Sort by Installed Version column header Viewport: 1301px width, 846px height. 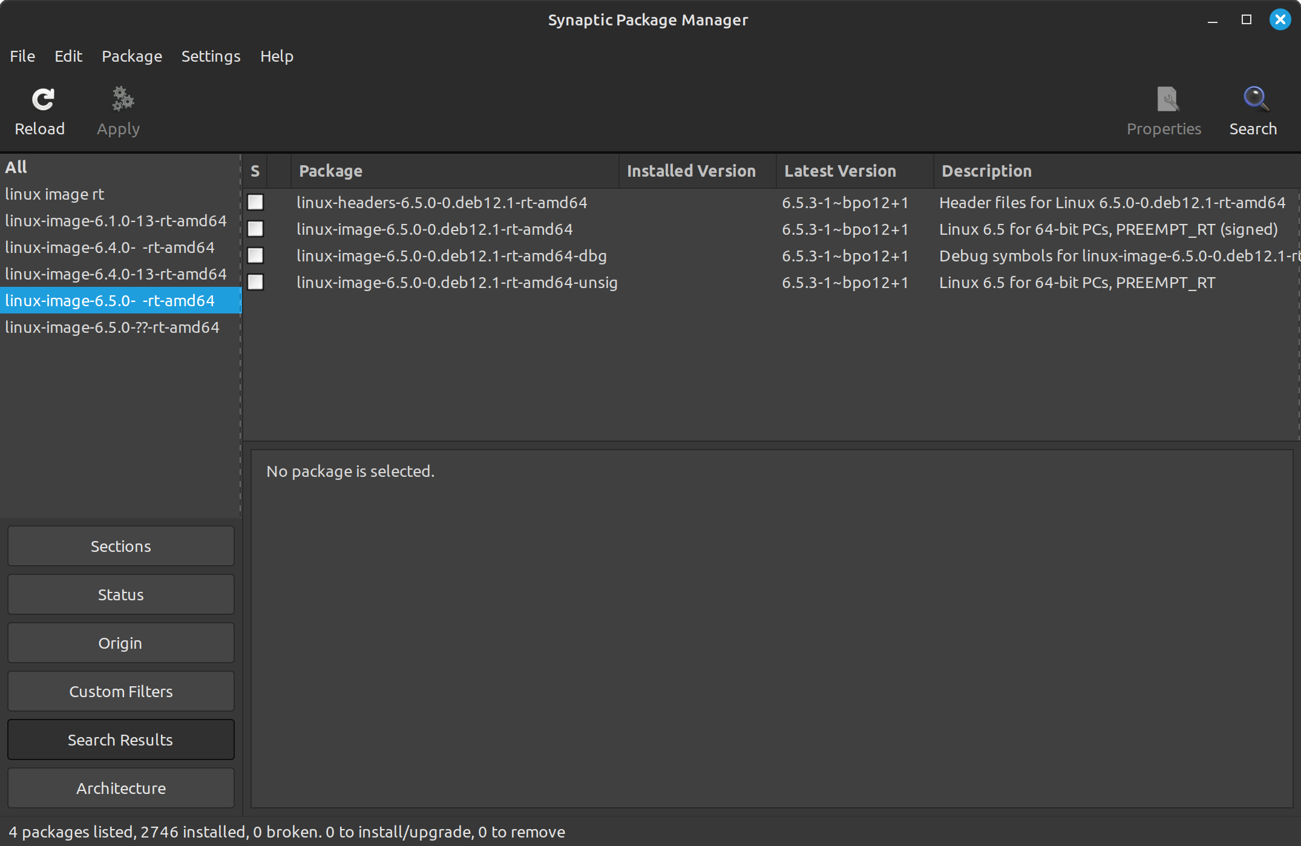point(698,171)
